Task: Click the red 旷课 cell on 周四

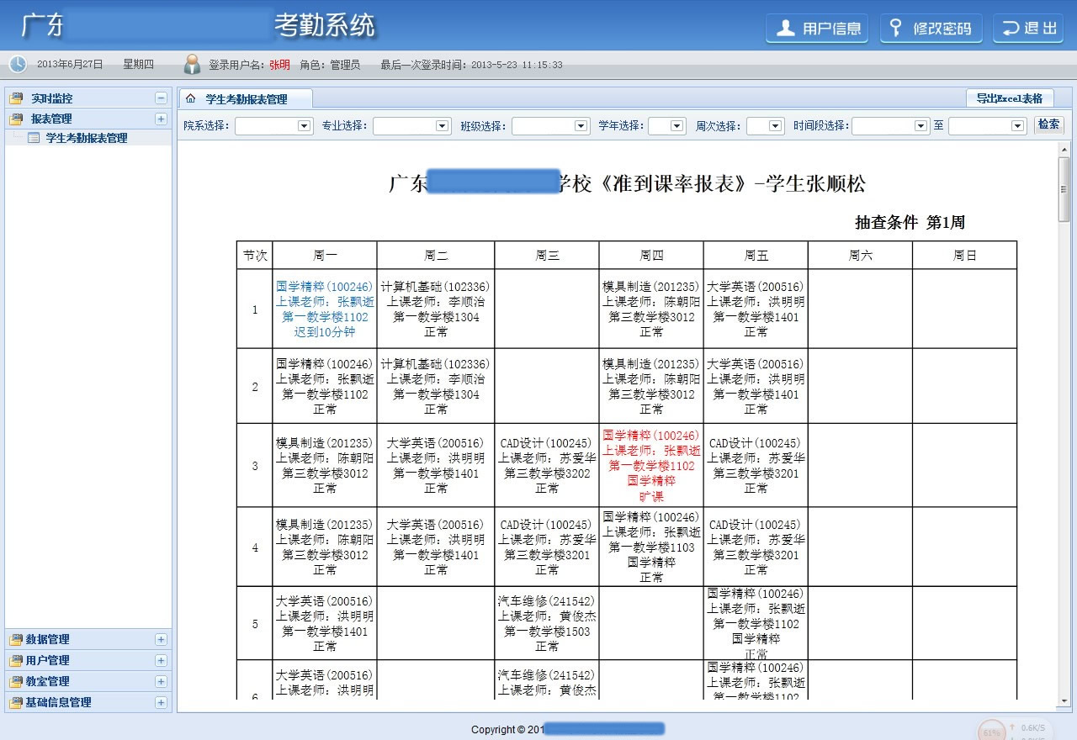Action: tap(651, 465)
